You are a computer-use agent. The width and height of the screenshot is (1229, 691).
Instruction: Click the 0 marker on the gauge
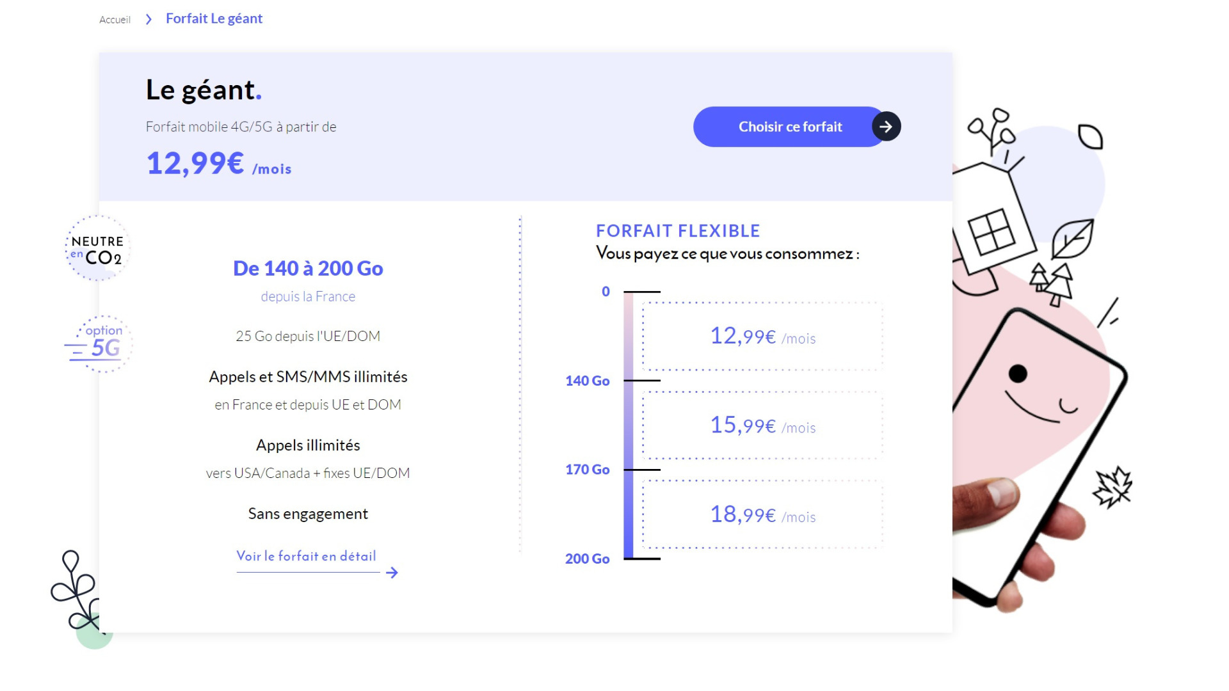(606, 292)
